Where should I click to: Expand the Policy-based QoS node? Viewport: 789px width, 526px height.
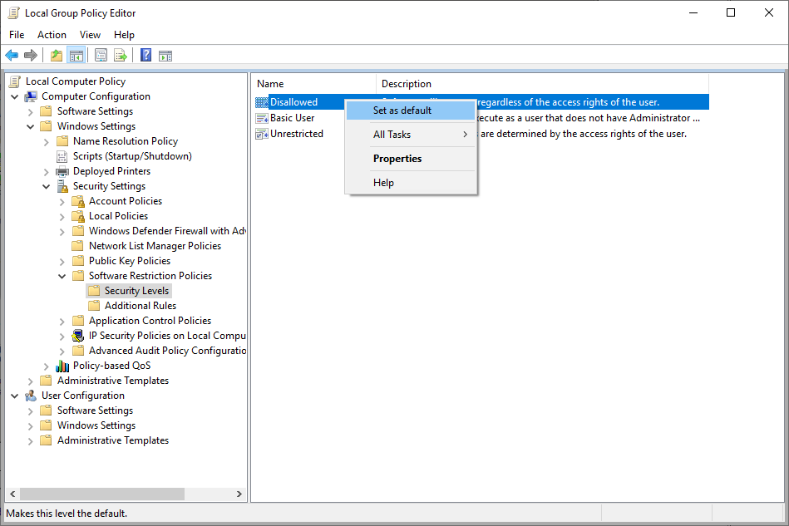[x=47, y=366]
